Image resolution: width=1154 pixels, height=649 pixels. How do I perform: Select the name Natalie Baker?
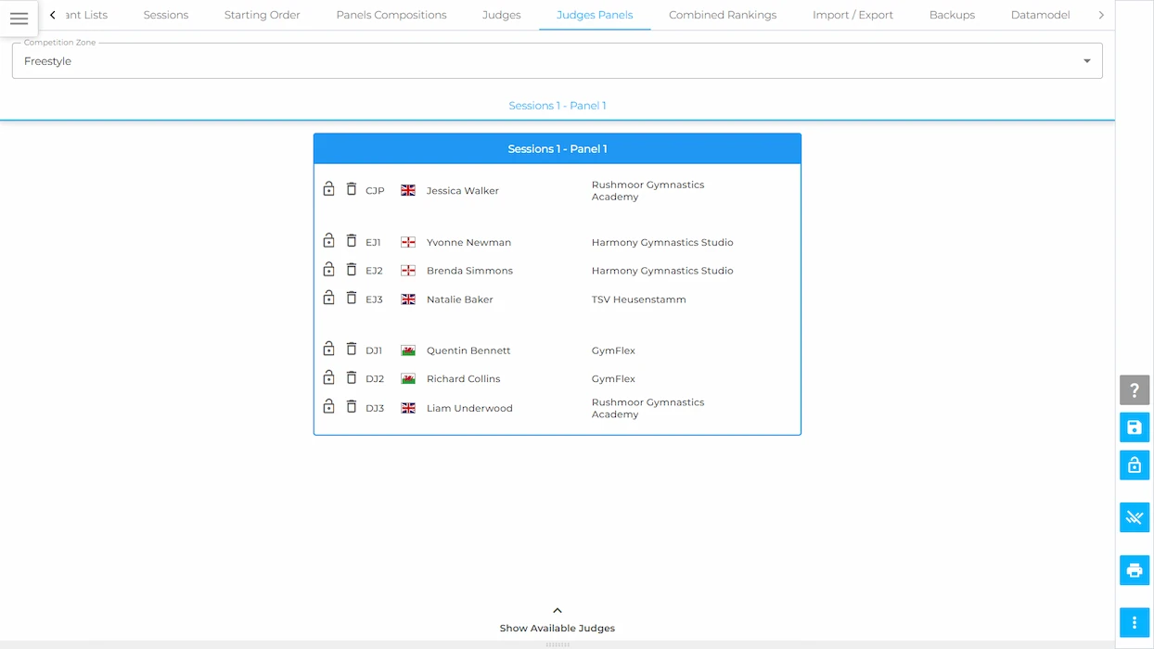(x=460, y=299)
